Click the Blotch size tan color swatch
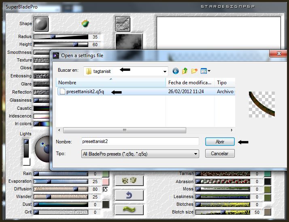289x222 pixels. click(x=268, y=212)
